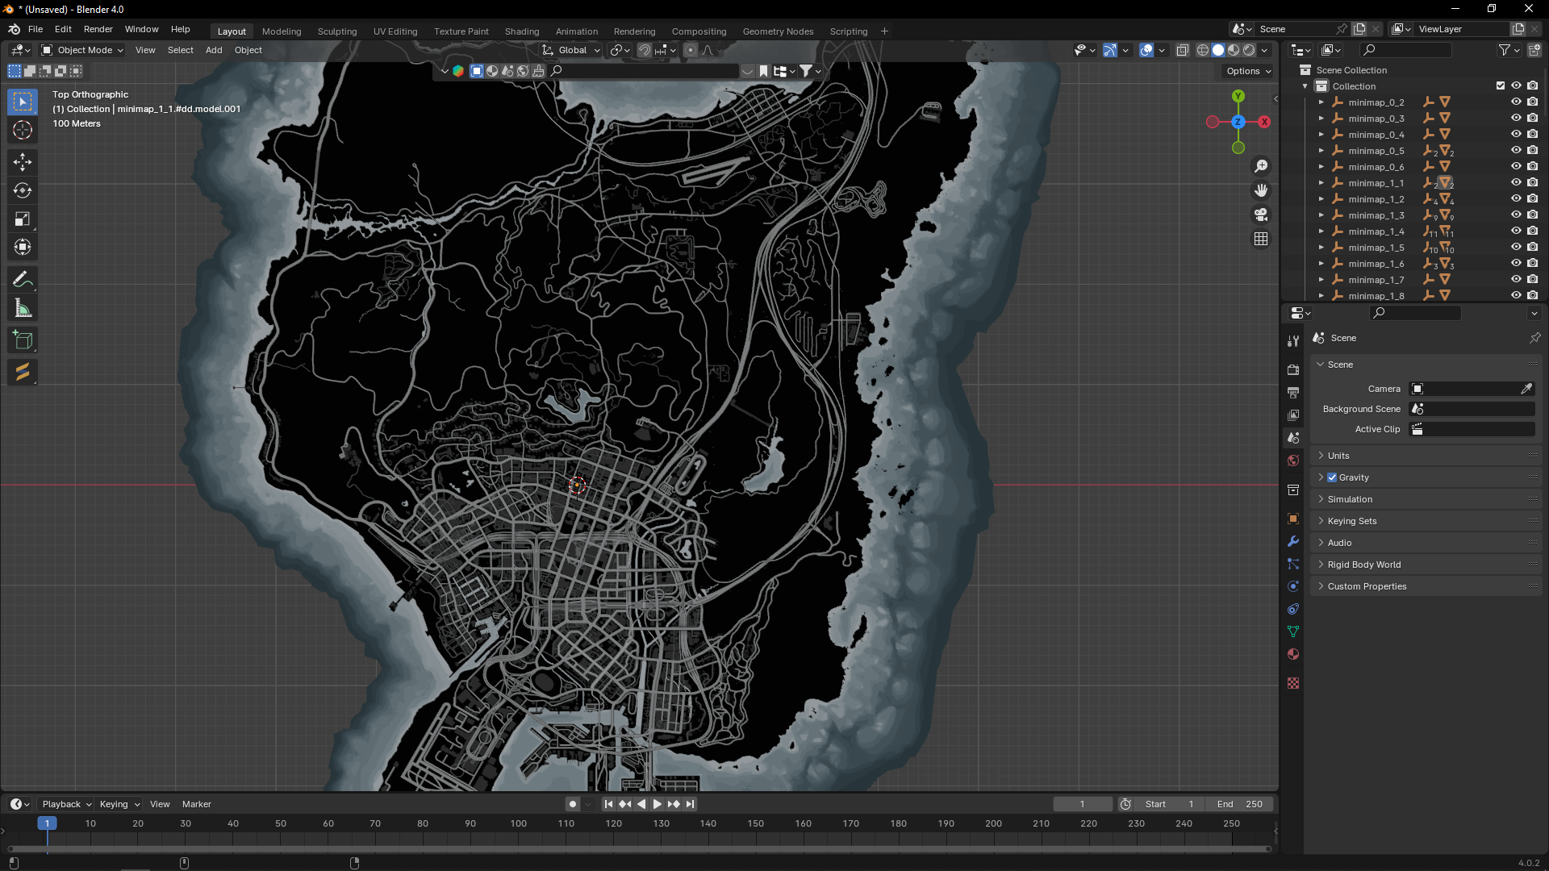Open the World properties tab
This screenshot has height=871, width=1549.
[1293, 461]
